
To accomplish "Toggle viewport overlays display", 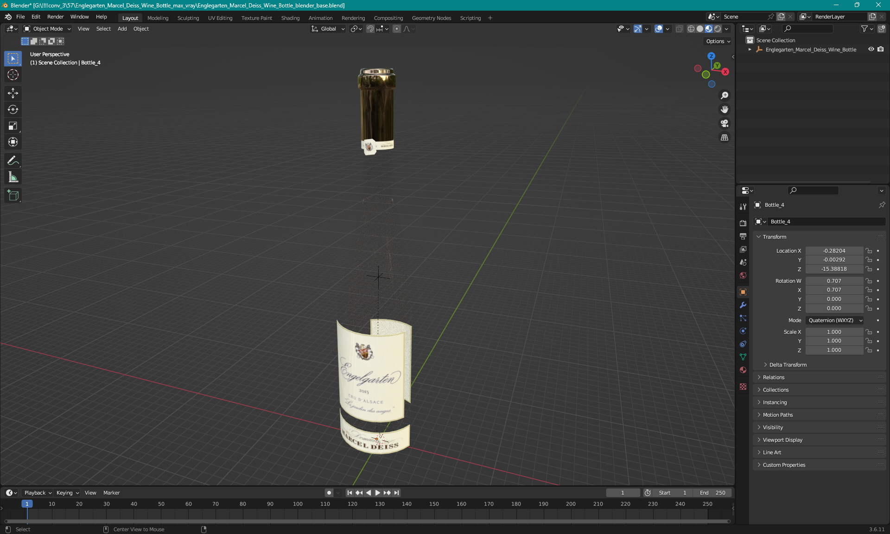I will 659,29.
